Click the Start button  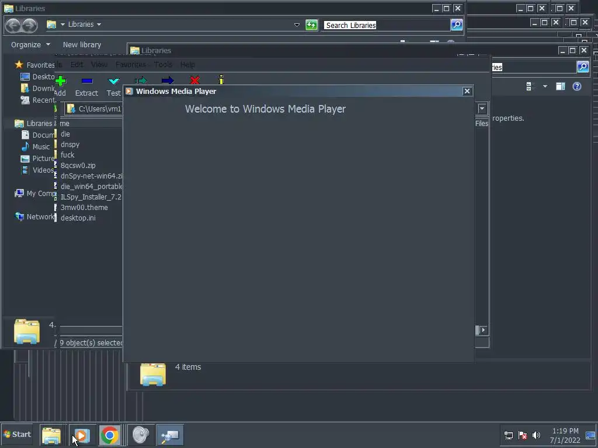click(17, 434)
